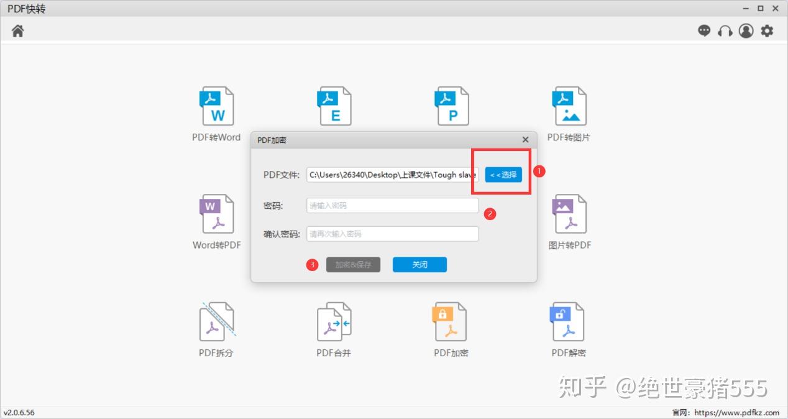Open the 图片转PDF tool
788x419 pixels.
[x=569, y=222]
